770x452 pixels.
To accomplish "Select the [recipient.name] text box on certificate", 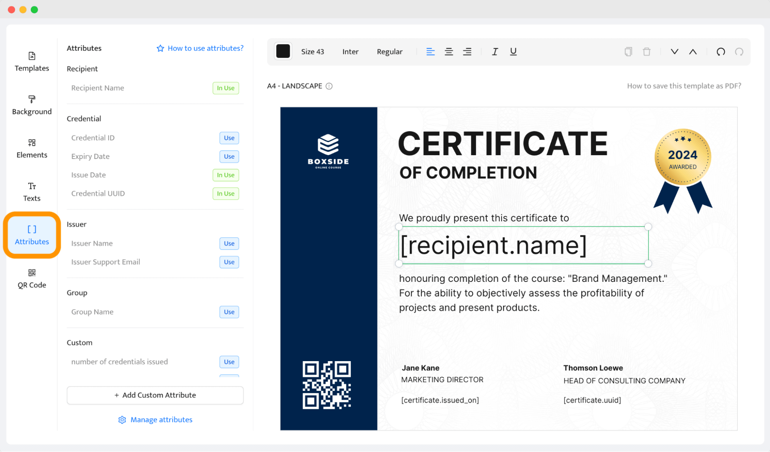I will pos(523,245).
